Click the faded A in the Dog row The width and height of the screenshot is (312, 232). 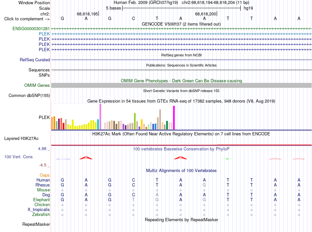pos(157,195)
